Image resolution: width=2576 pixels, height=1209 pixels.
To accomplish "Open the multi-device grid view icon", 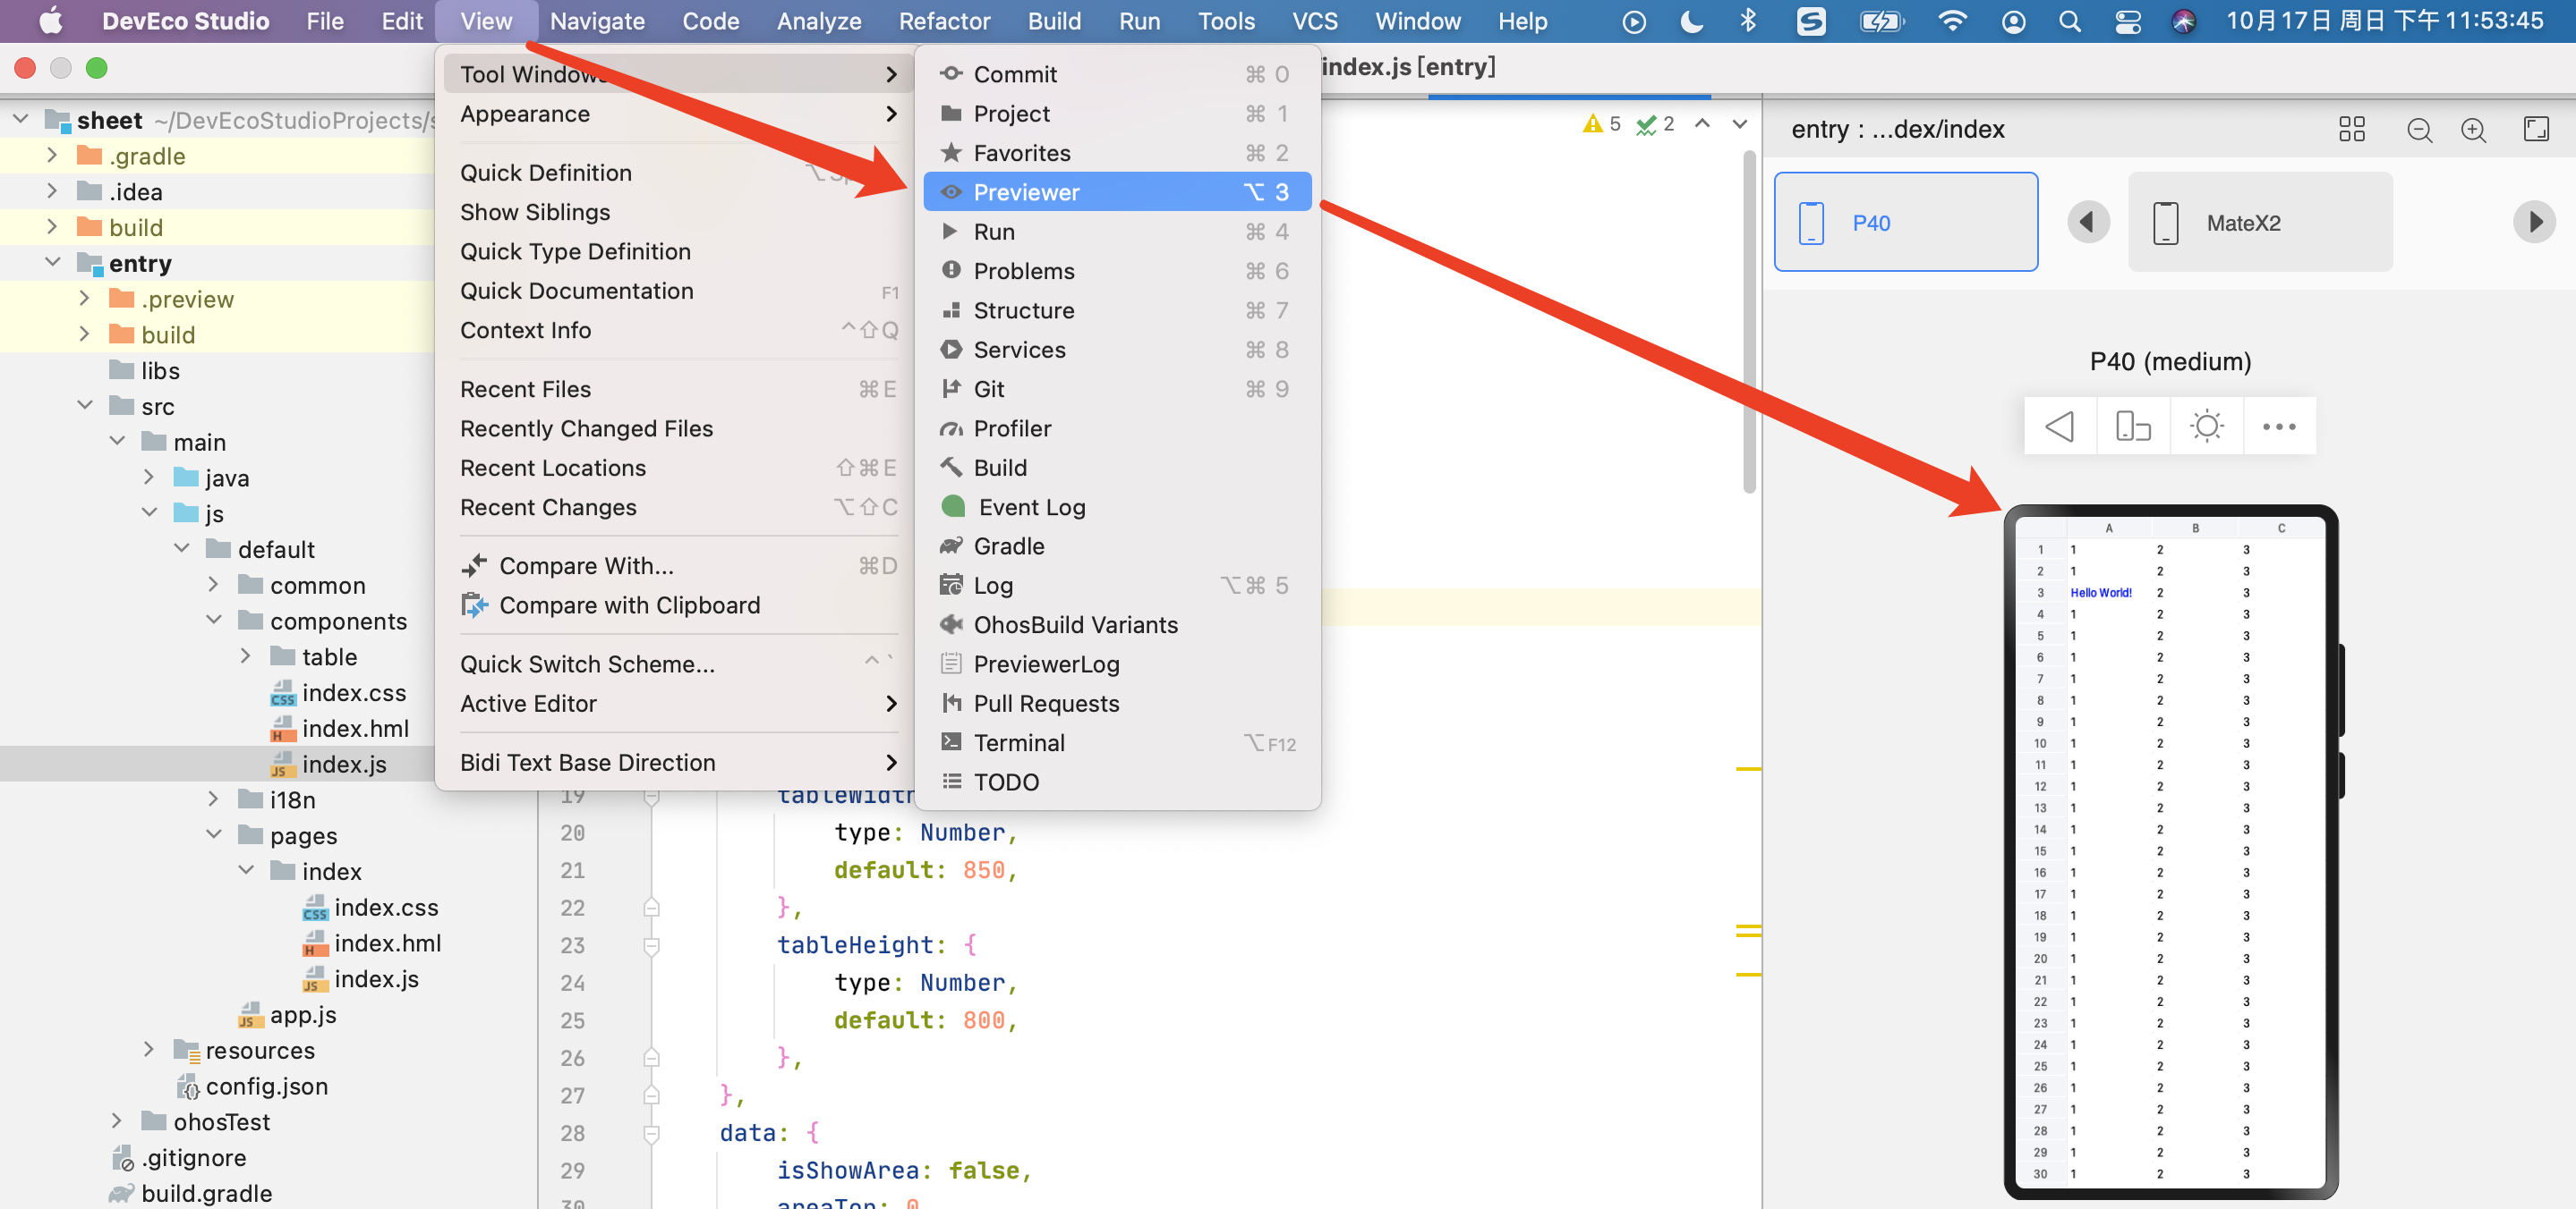I will [x=2351, y=130].
